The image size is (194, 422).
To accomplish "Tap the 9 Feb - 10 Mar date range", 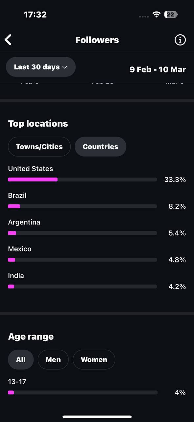I will [x=158, y=70].
